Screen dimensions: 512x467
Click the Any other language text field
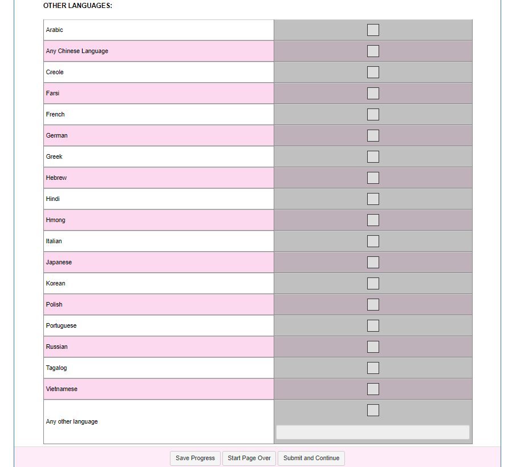coord(372,432)
